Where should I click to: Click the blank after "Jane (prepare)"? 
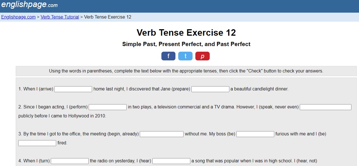(210, 89)
